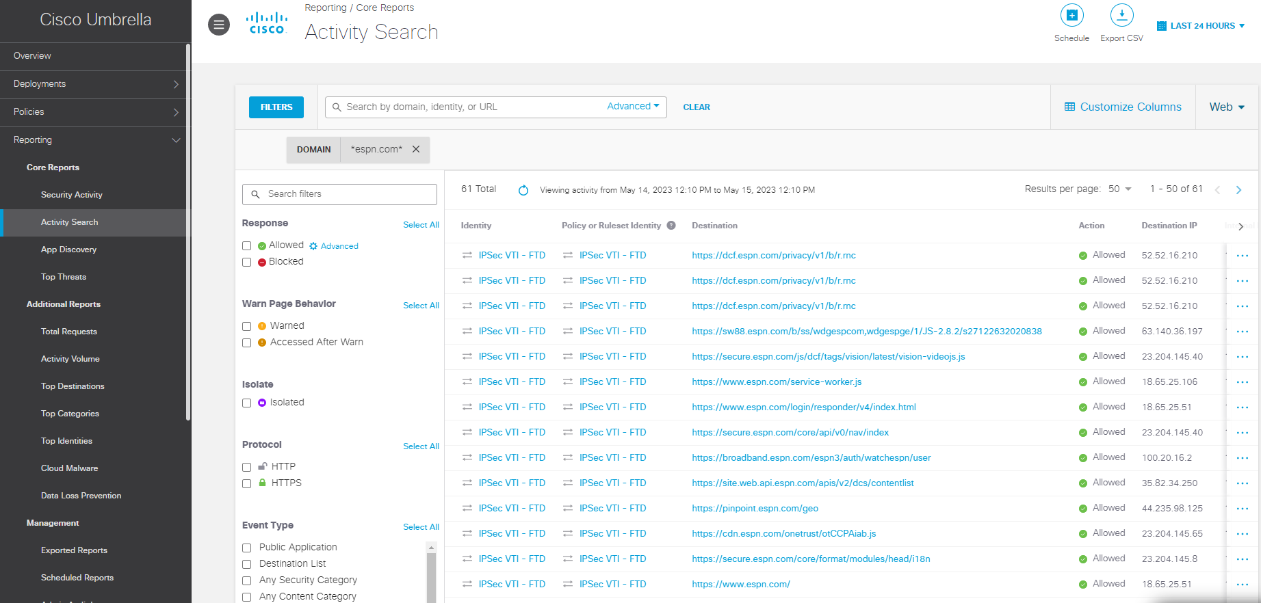Image resolution: width=1261 pixels, height=603 pixels.
Task: Open the Web request type dropdown
Action: click(1227, 107)
